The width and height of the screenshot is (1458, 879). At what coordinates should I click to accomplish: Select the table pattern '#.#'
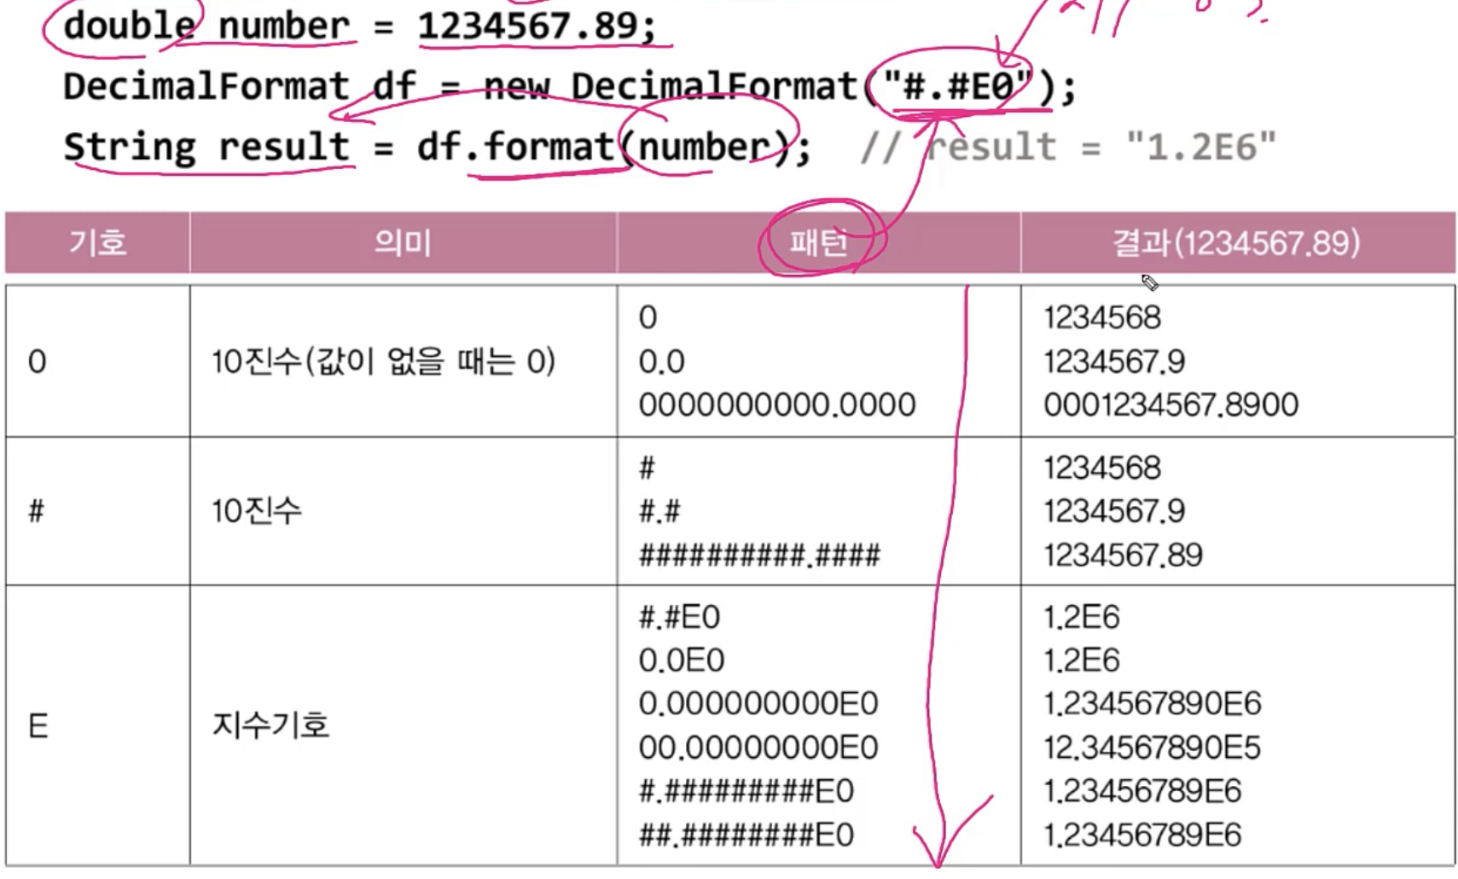pyautogui.click(x=660, y=511)
